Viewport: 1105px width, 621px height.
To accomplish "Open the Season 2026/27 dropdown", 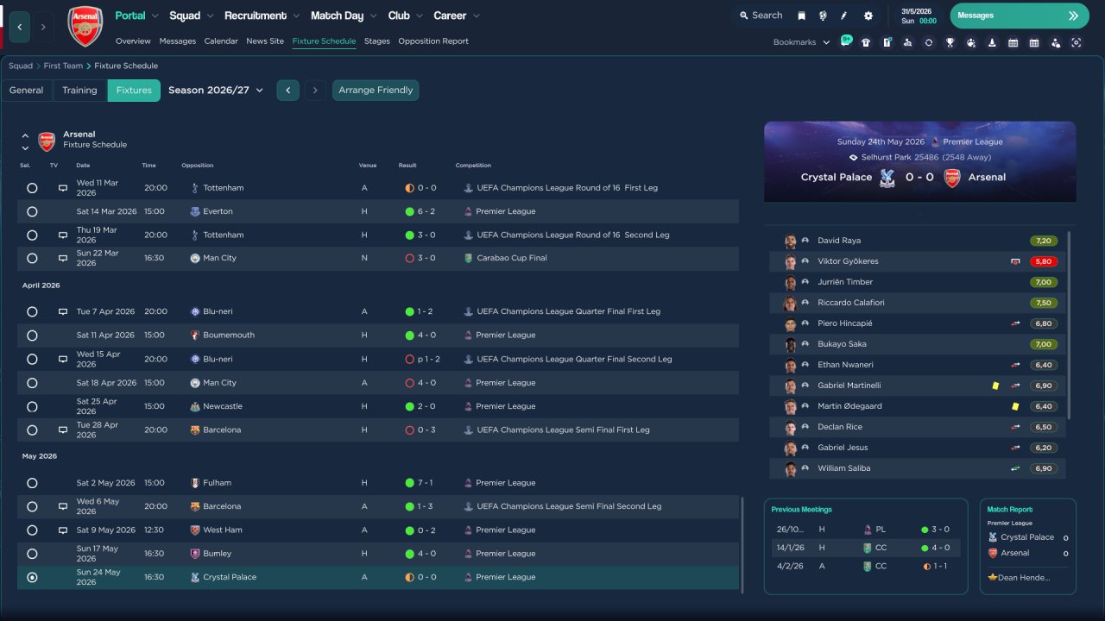I will coord(216,91).
